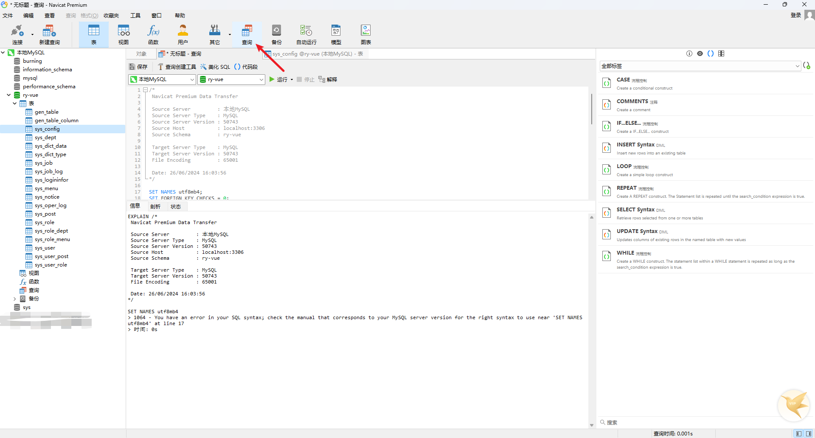Select the sys_menu table in tree
Viewport: 815px width, 438px height.
(46, 188)
